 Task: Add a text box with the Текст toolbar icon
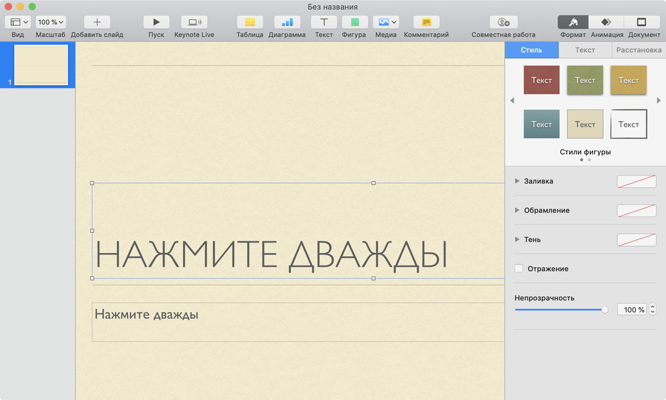(324, 22)
